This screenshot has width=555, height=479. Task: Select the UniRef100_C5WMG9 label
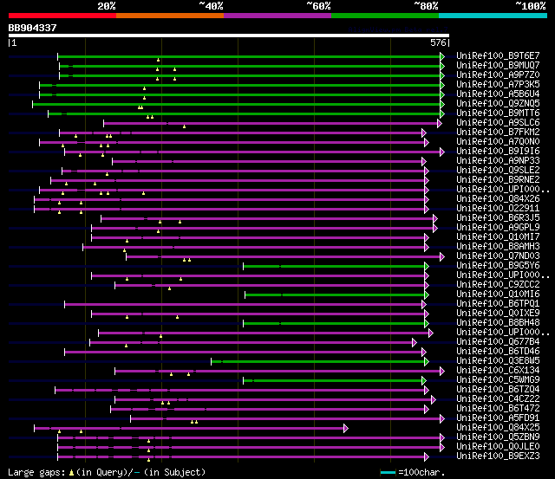click(498, 380)
